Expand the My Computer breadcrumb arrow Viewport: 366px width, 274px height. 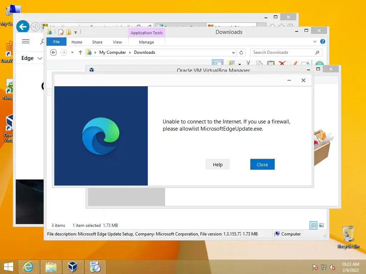click(x=130, y=52)
